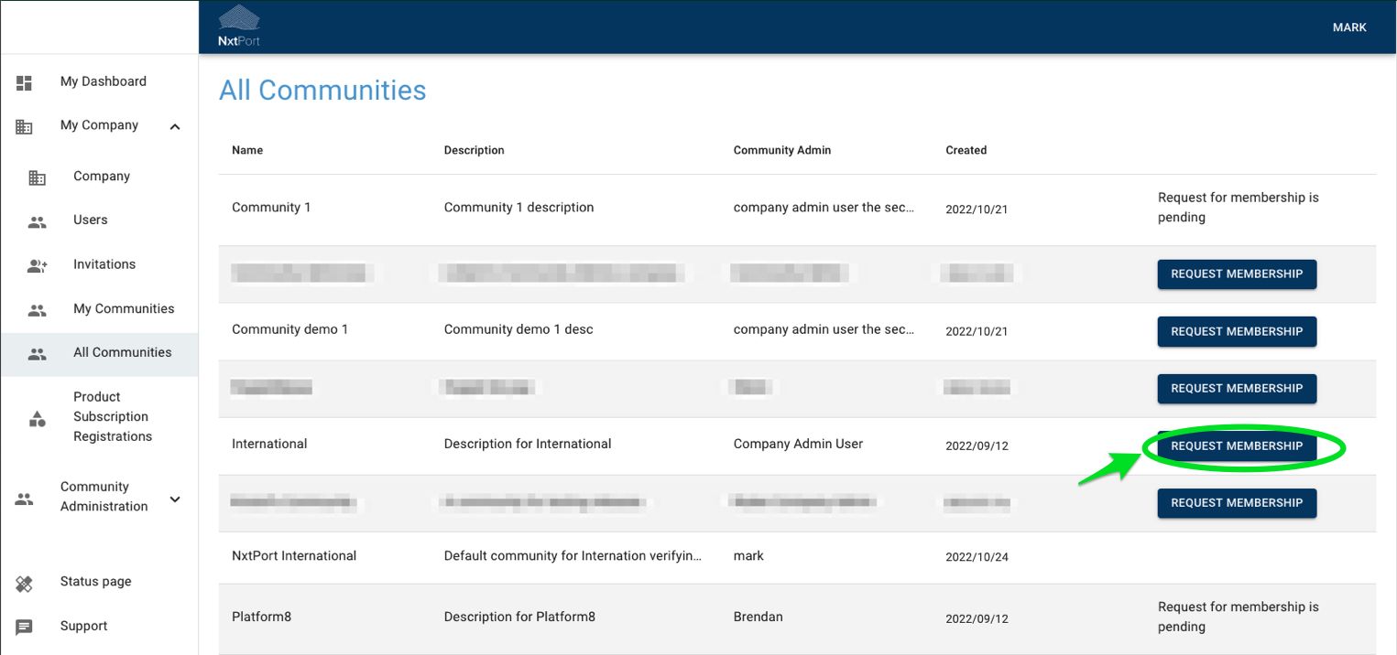Collapse the My Company section chevron
This screenshot has height=655, width=1397.
pos(175,126)
